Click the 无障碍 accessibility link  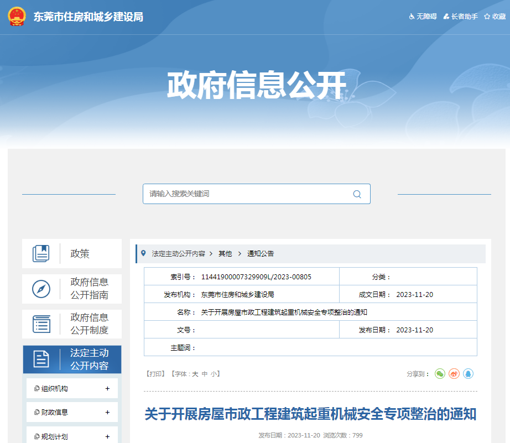click(423, 16)
